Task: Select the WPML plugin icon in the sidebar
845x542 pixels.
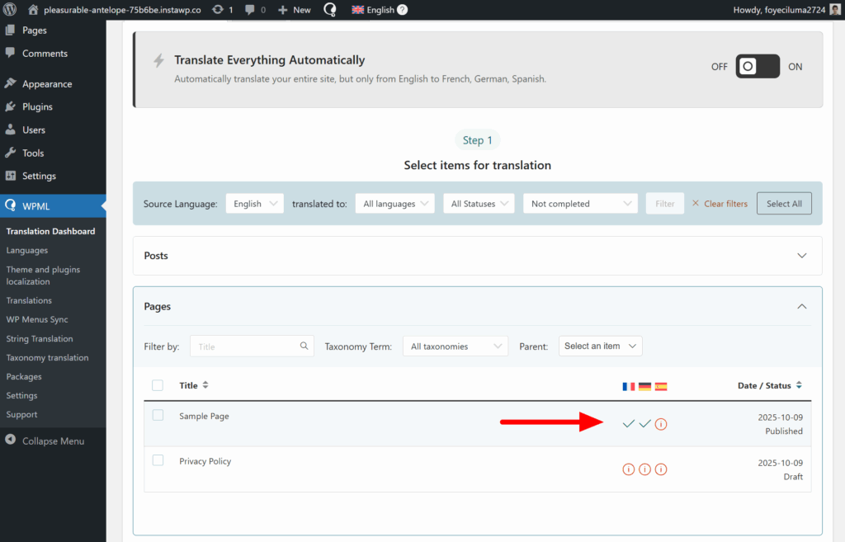Action: (x=10, y=206)
